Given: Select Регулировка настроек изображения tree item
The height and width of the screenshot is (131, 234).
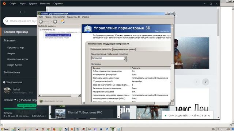Looking at the screenshot, I should (x=63, y=32).
